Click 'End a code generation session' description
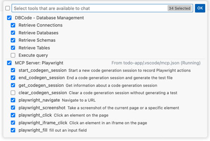 (x=119, y=78)
